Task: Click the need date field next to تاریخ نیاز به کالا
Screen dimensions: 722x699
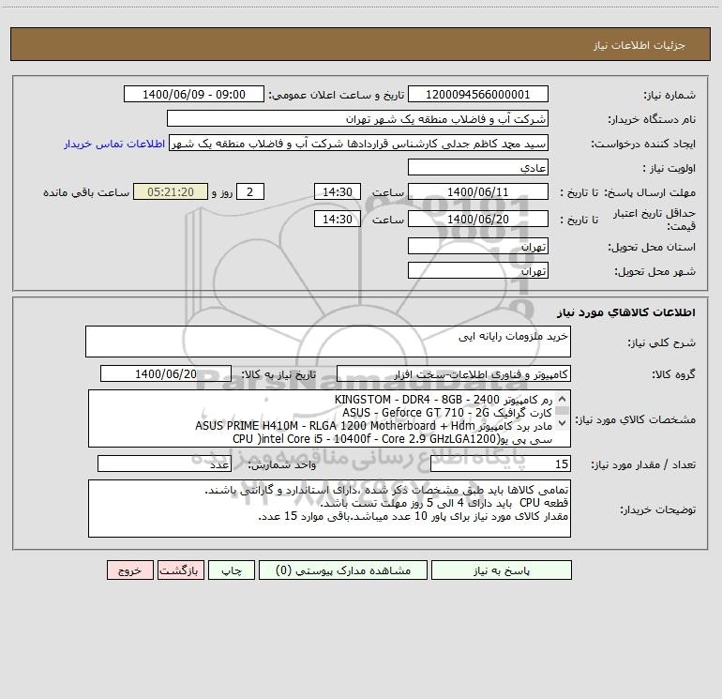Action: [166, 373]
